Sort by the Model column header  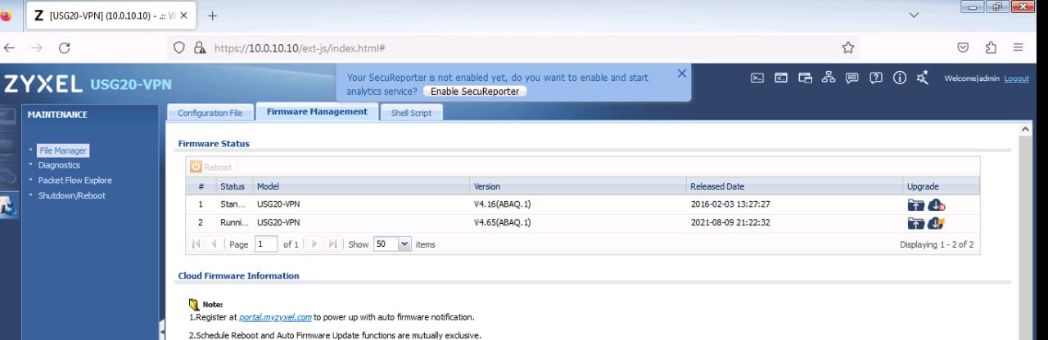tap(361, 186)
